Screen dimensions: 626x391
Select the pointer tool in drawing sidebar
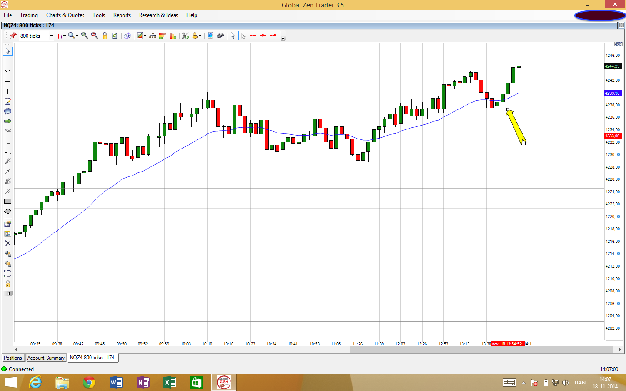coord(7,51)
